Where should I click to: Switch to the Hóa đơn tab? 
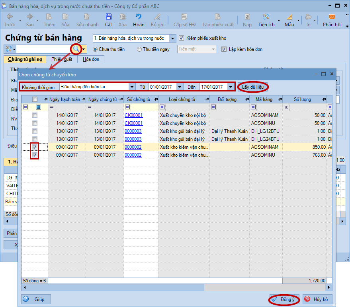coord(91,59)
